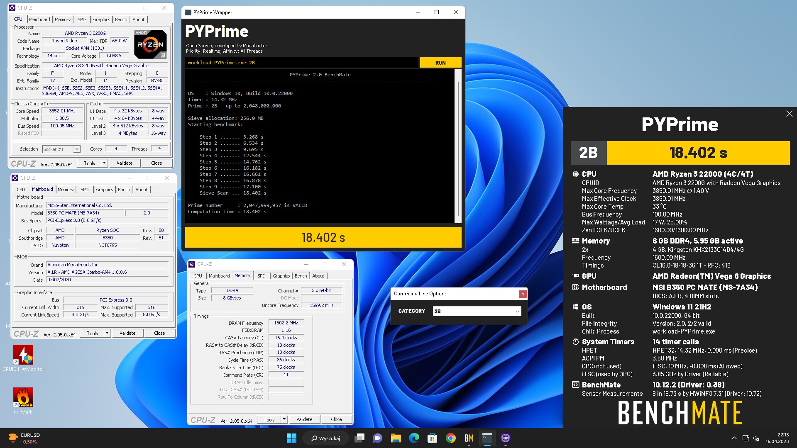
Task: Open Tools dropdown arrow in CPU tab window
Action: tap(105, 163)
